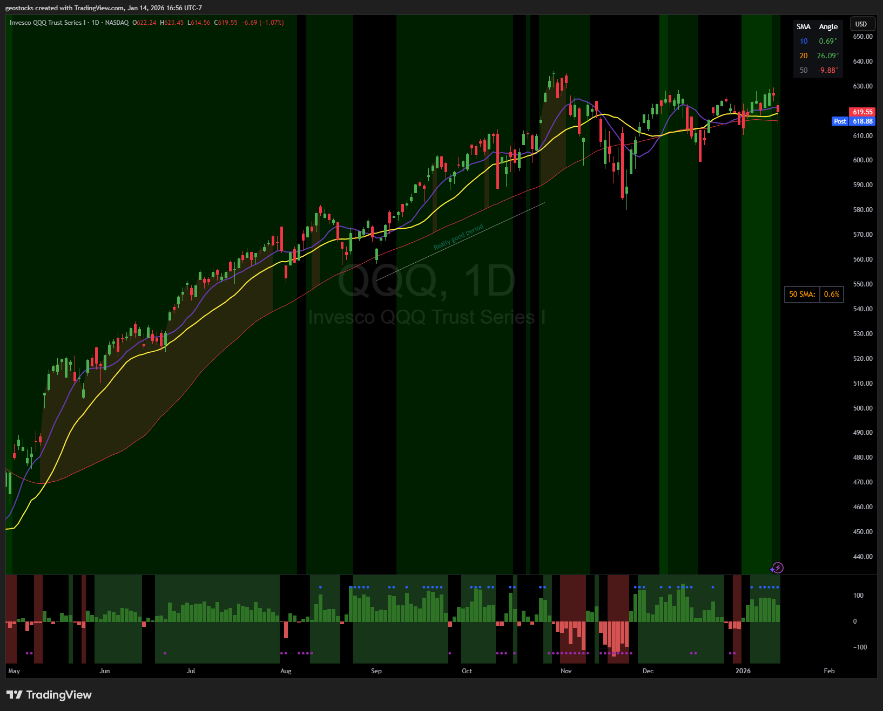Click the 0.69° angle value in SMA table
The height and width of the screenshot is (711, 883).
[828, 41]
